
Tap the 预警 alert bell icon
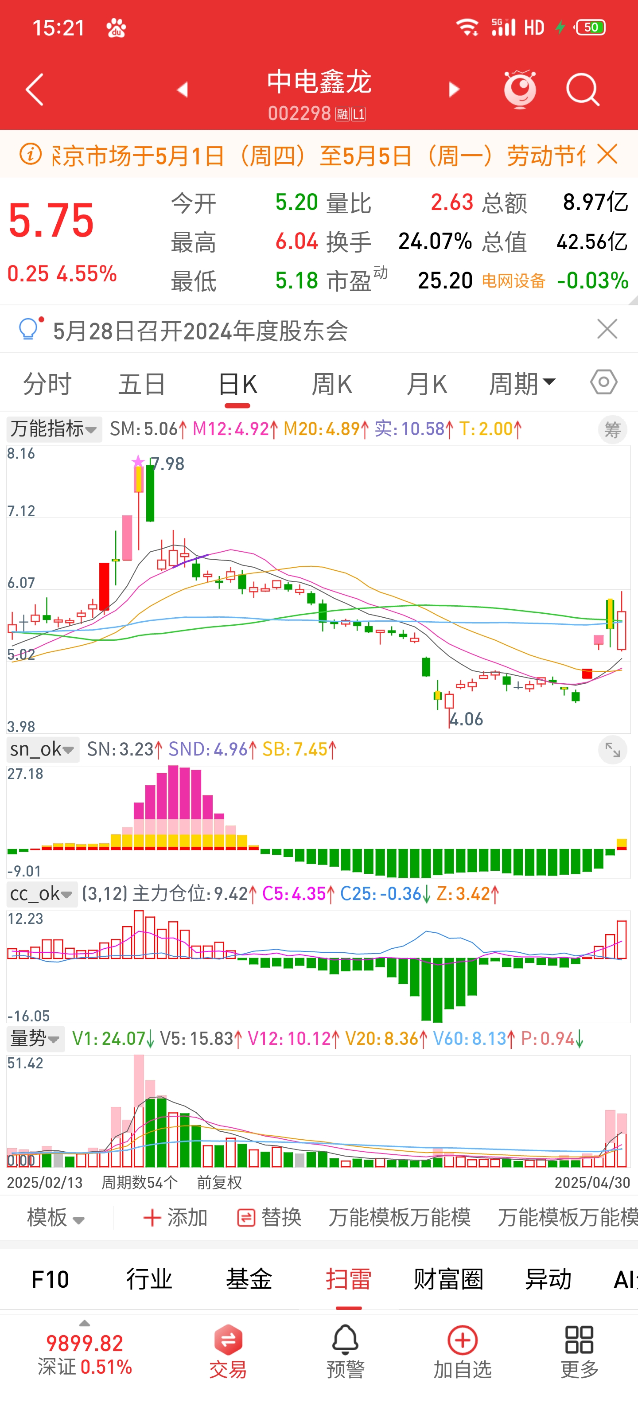point(345,1352)
